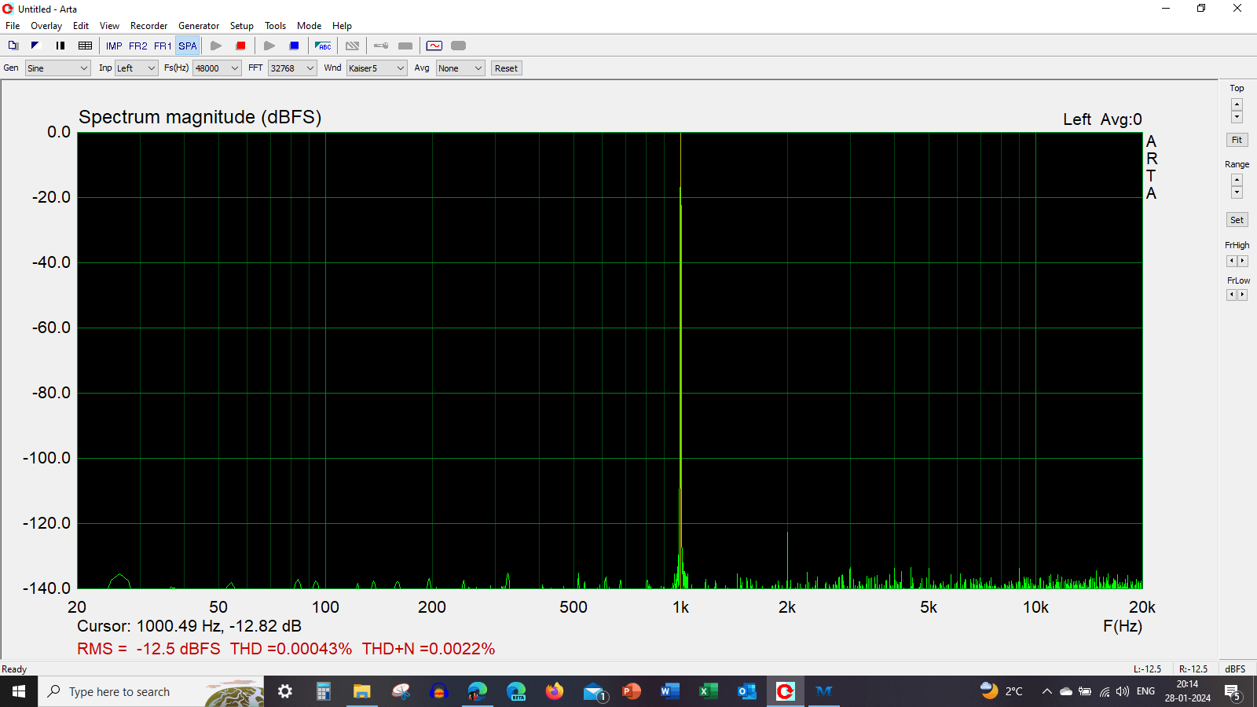The image size is (1257, 707).
Task: Toggle SPA spectrum analyzer mode
Action: coord(188,46)
